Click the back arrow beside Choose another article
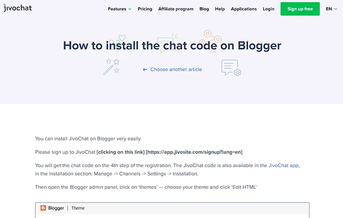Image resolution: width=343 pixels, height=218 pixels. click(x=145, y=70)
